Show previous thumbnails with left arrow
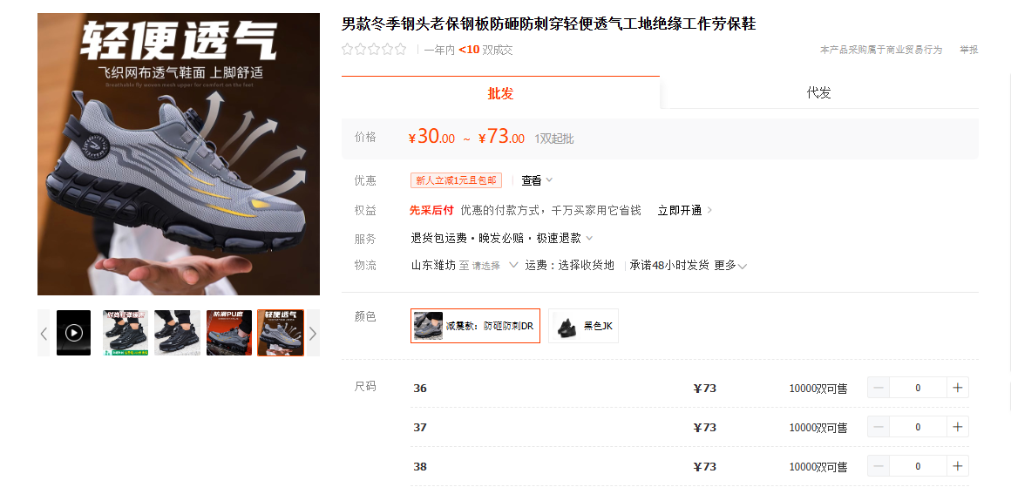 pos(44,333)
